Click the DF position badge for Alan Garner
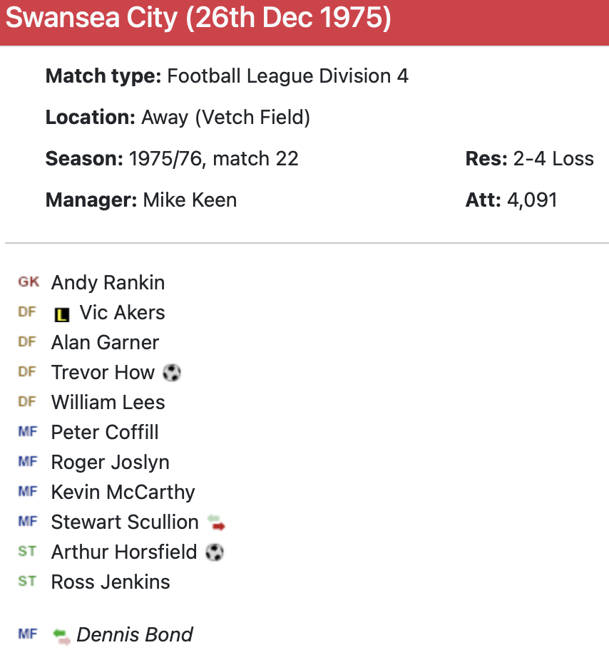Viewport: 609px width, 660px height. pyautogui.click(x=27, y=342)
